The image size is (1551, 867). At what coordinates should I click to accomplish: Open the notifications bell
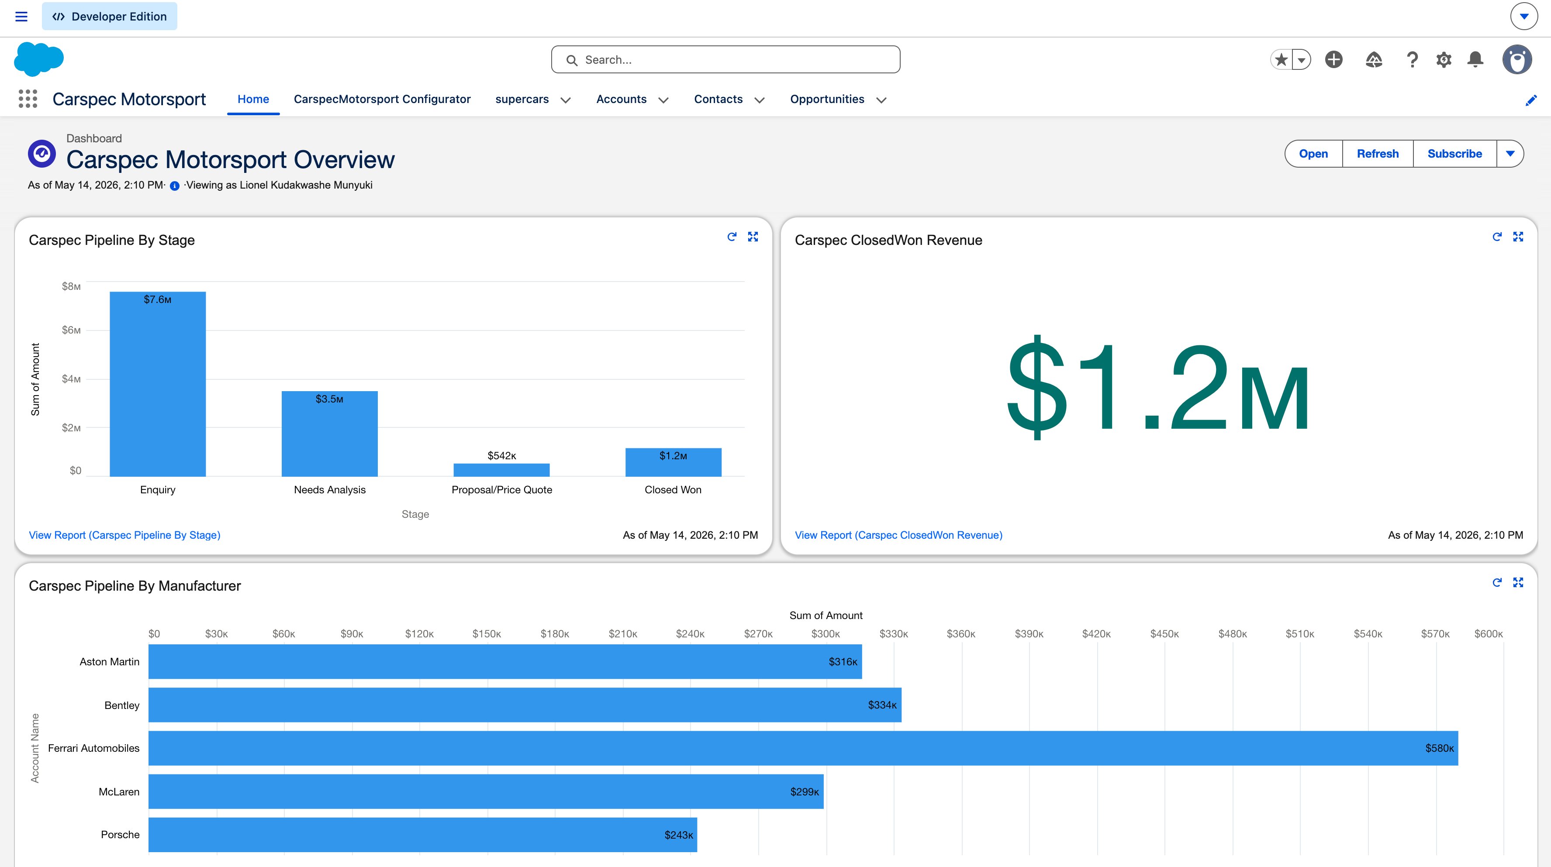point(1475,59)
